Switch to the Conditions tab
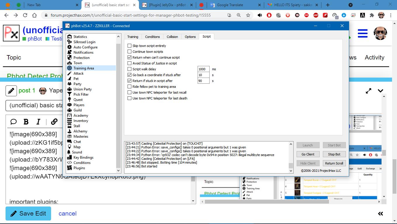The width and height of the screenshot is (397, 224). click(152, 37)
